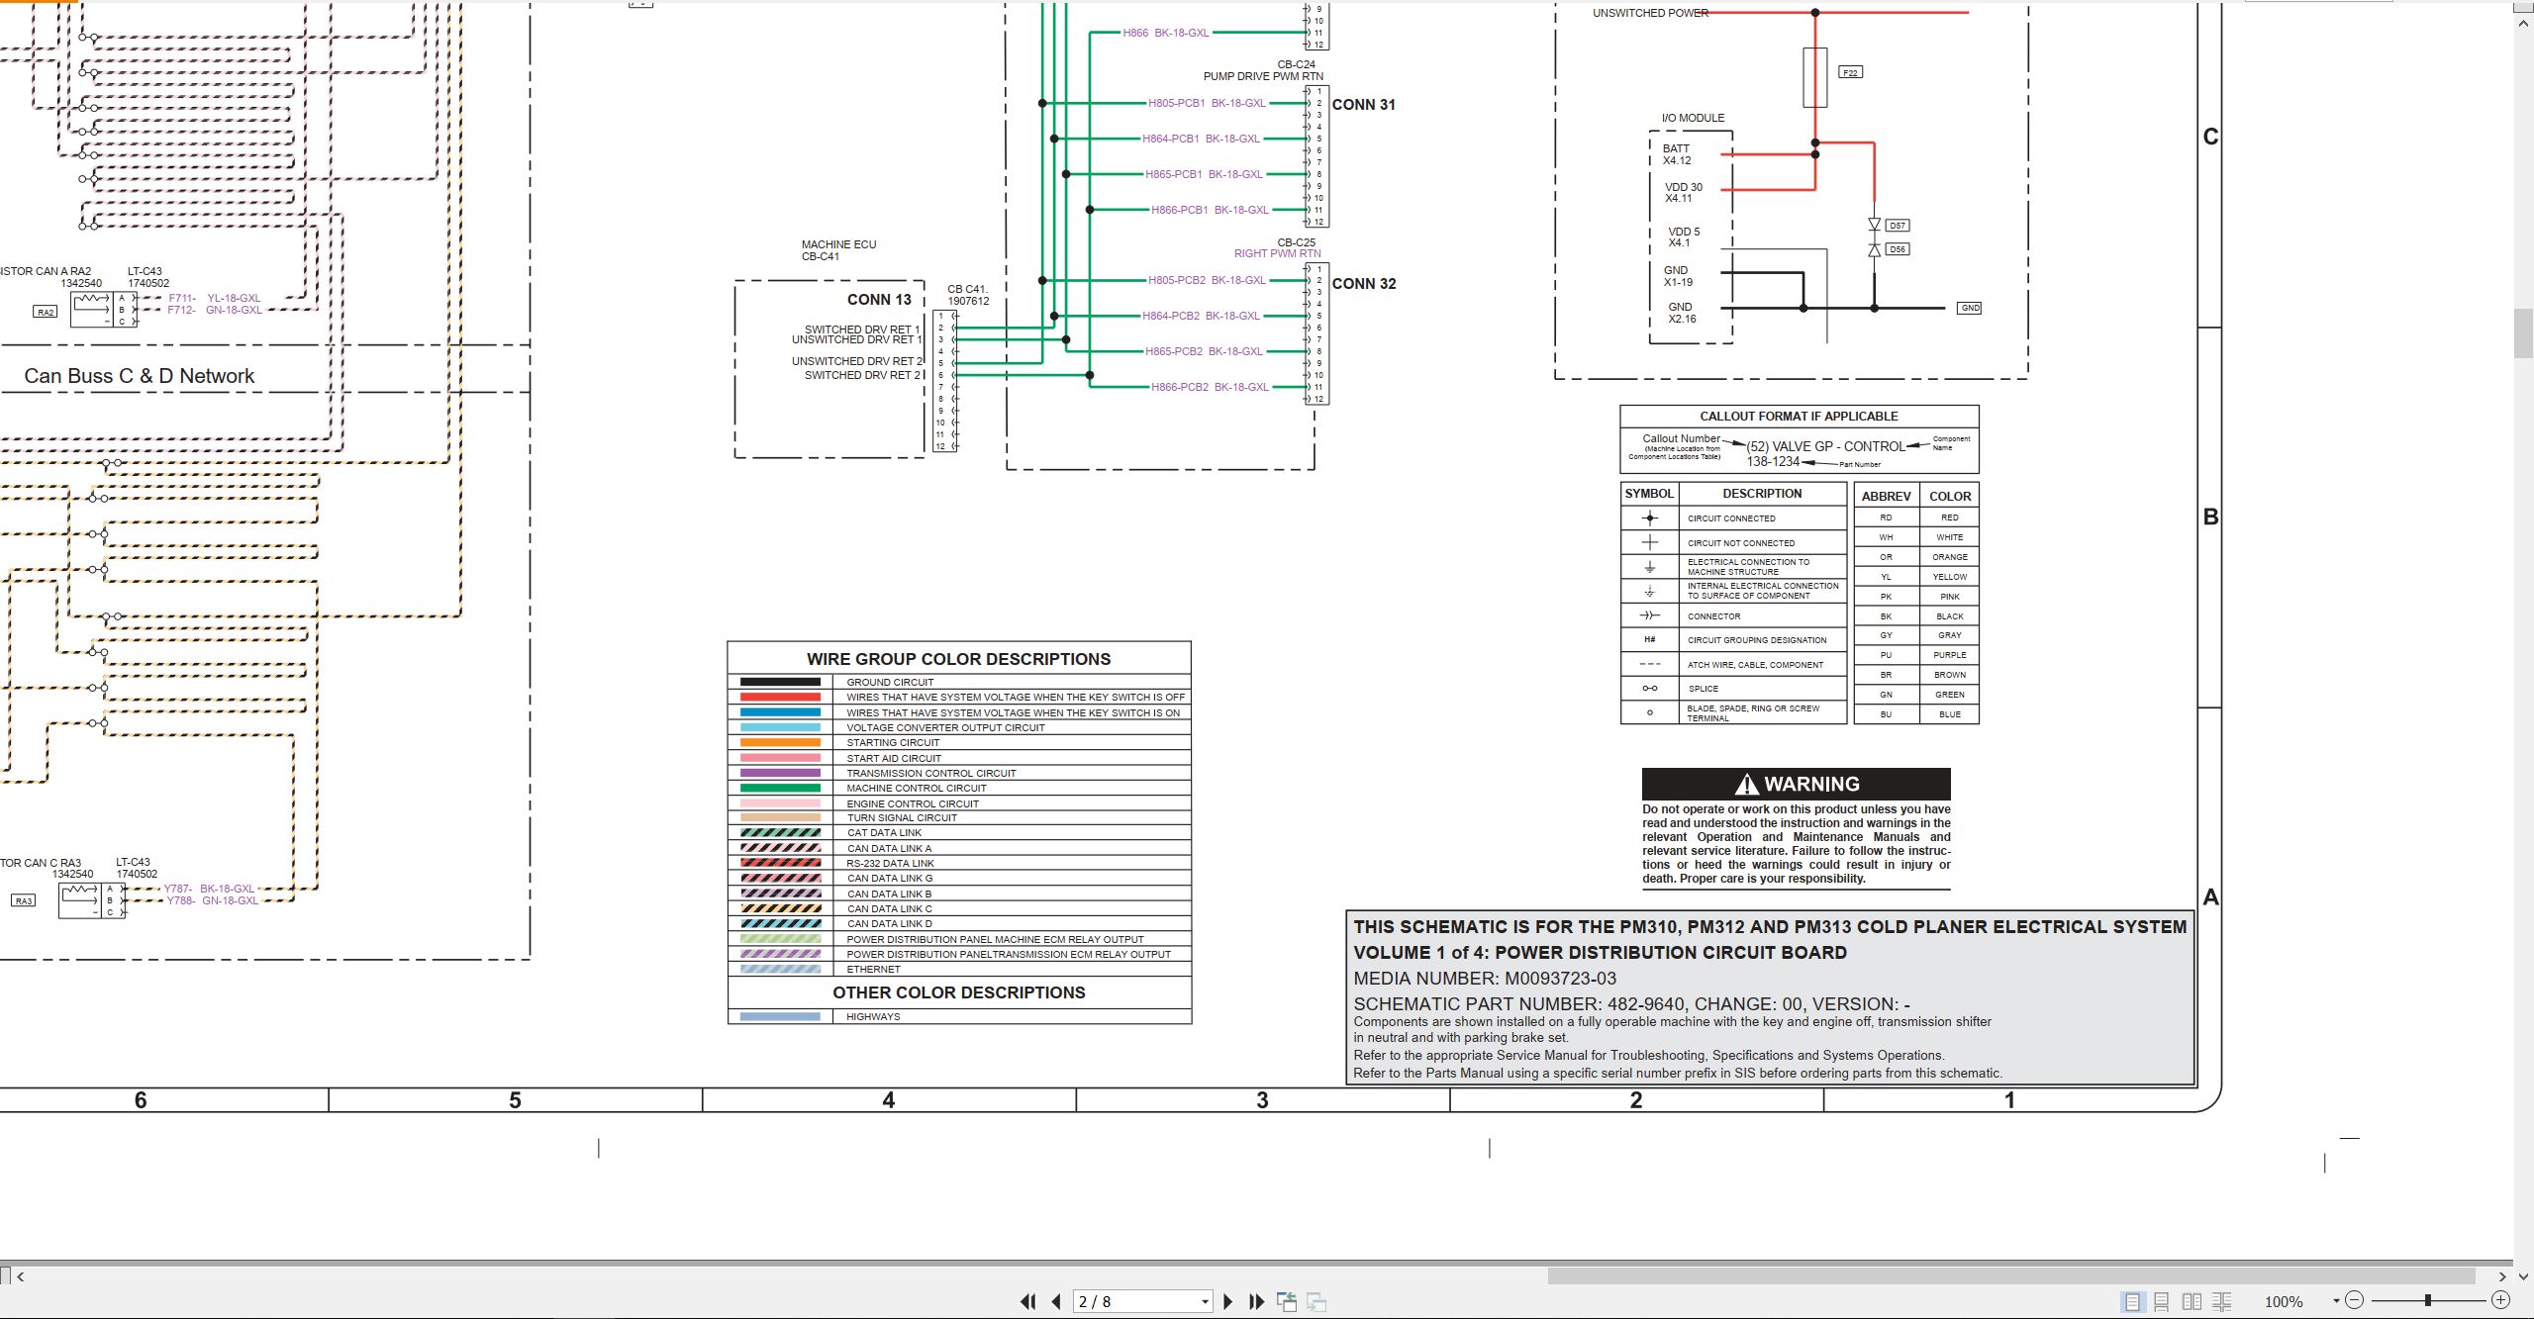Click the UNSWITCHED POWER label

1650,13
